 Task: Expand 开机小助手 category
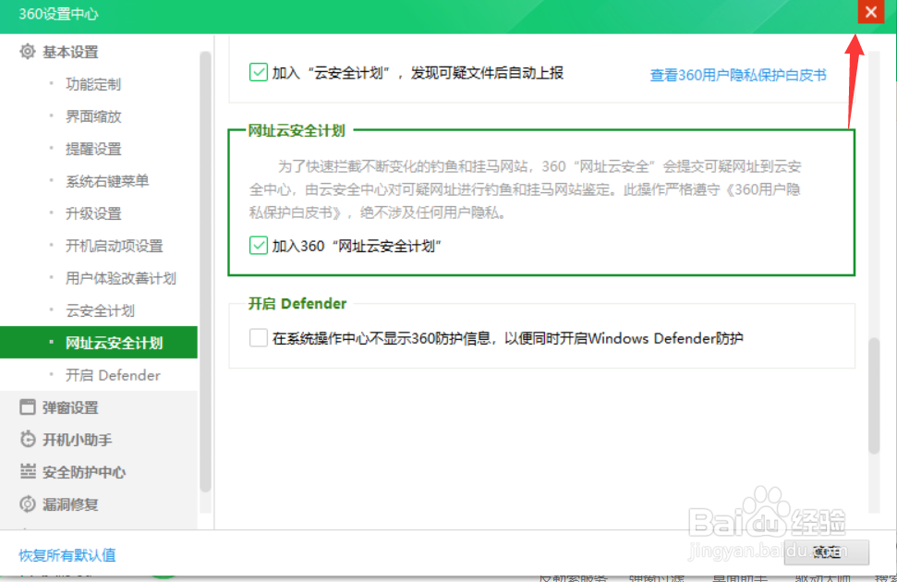point(78,440)
